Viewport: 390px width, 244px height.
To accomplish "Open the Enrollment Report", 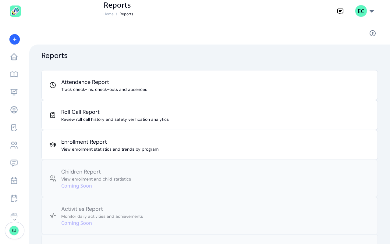I will point(210,145).
